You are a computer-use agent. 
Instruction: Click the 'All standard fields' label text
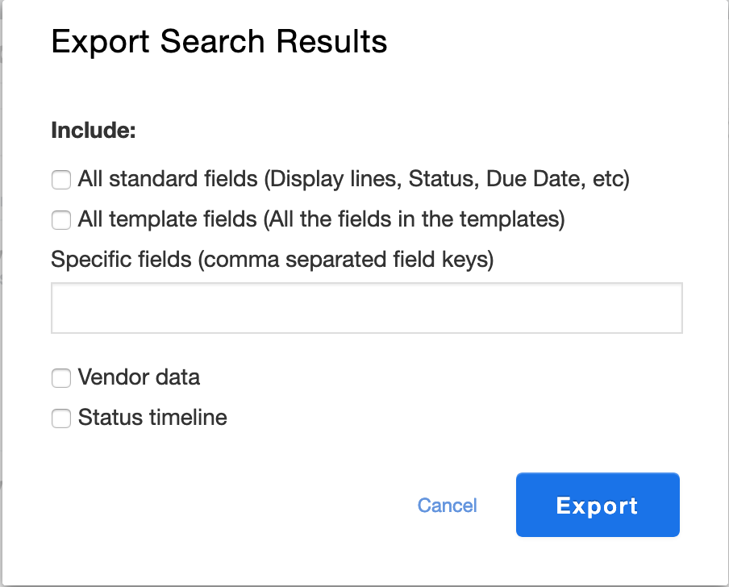pyautogui.click(x=168, y=179)
